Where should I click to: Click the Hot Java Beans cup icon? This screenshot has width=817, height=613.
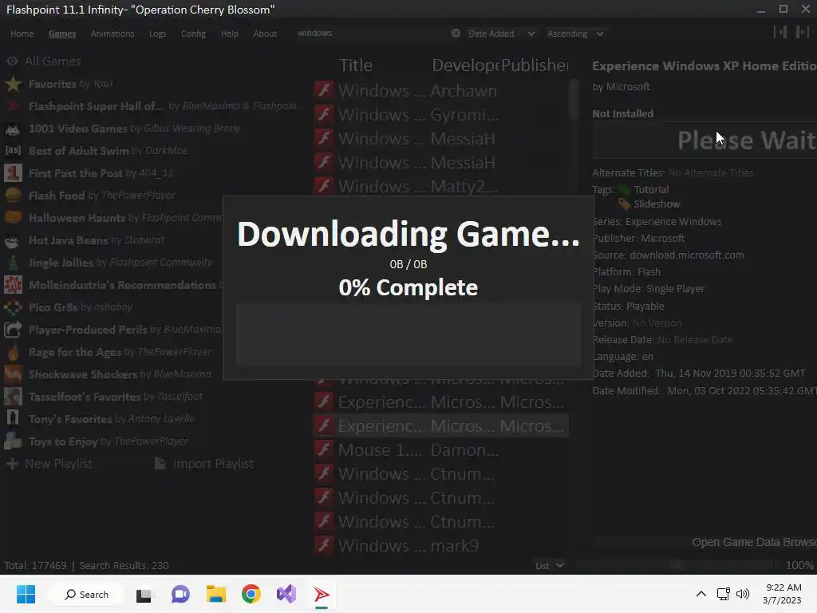[13, 240]
